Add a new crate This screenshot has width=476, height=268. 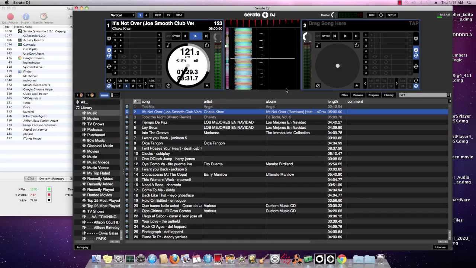tap(80, 95)
